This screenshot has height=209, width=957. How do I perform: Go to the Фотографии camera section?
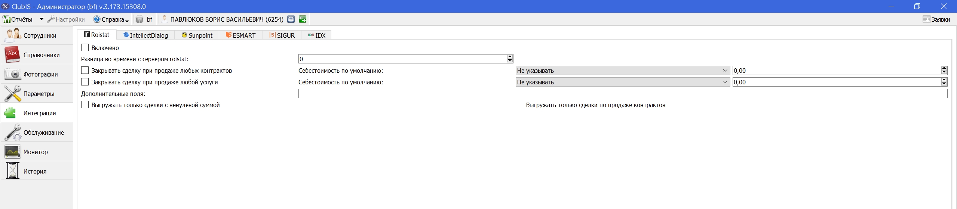(37, 74)
